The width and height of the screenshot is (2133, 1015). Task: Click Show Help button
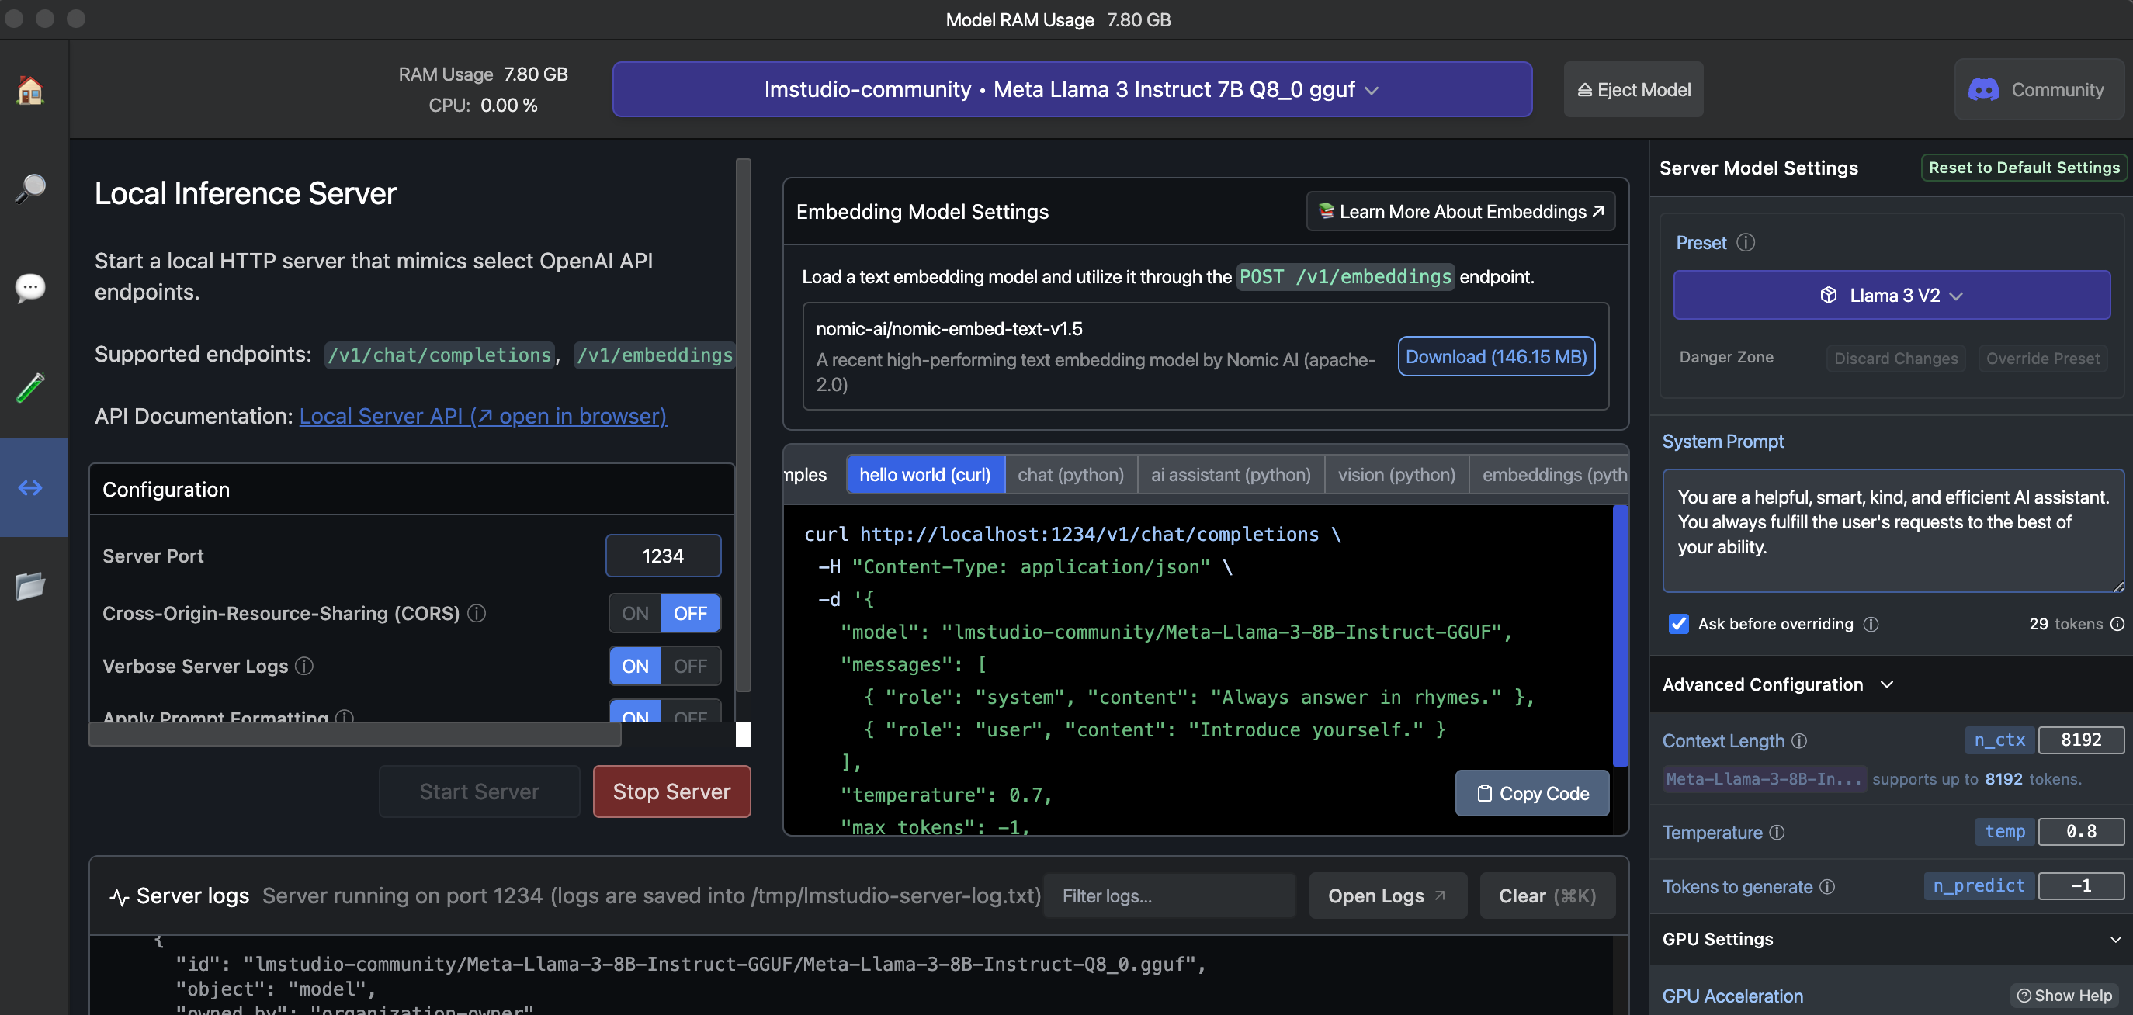click(2064, 996)
